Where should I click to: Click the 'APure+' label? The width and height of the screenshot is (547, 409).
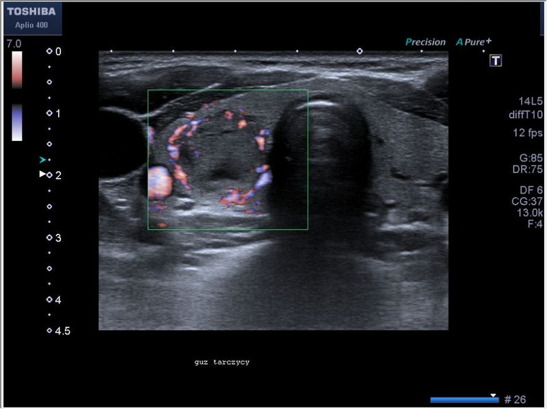[473, 42]
